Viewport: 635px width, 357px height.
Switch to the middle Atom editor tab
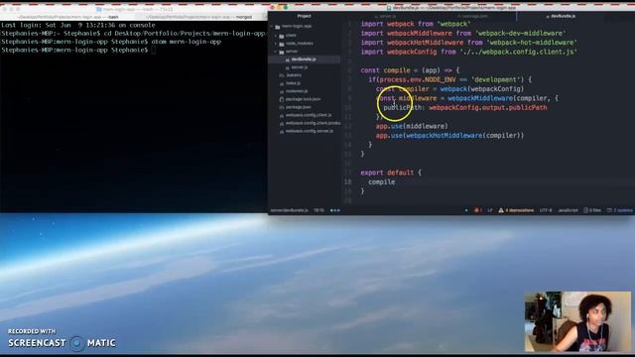472,16
